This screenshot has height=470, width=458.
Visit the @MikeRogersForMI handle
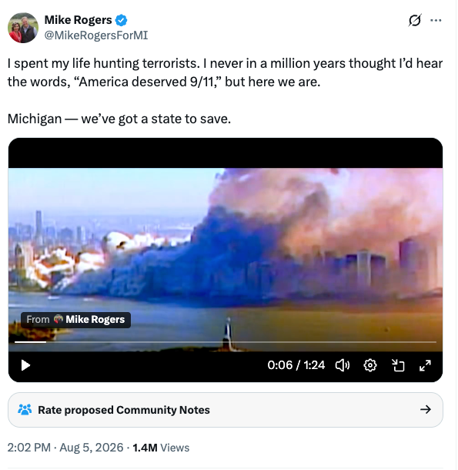pyautogui.click(x=96, y=35)
